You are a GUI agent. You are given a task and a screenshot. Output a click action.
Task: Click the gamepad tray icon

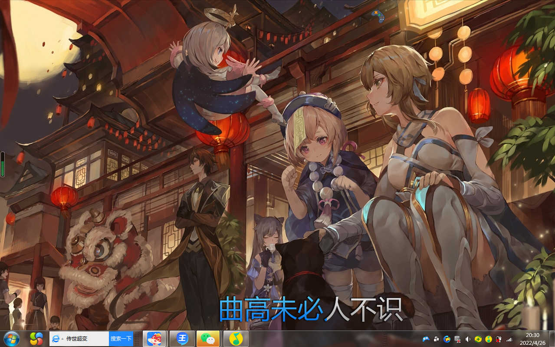point(426,339)
